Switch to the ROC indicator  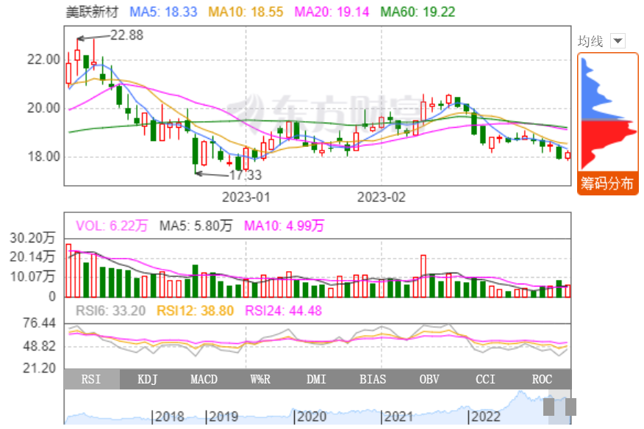tap(542, 379)
